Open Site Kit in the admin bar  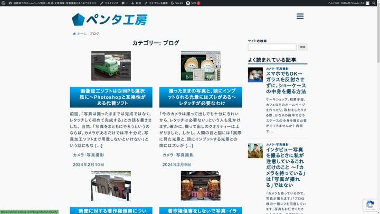point(177,3)
